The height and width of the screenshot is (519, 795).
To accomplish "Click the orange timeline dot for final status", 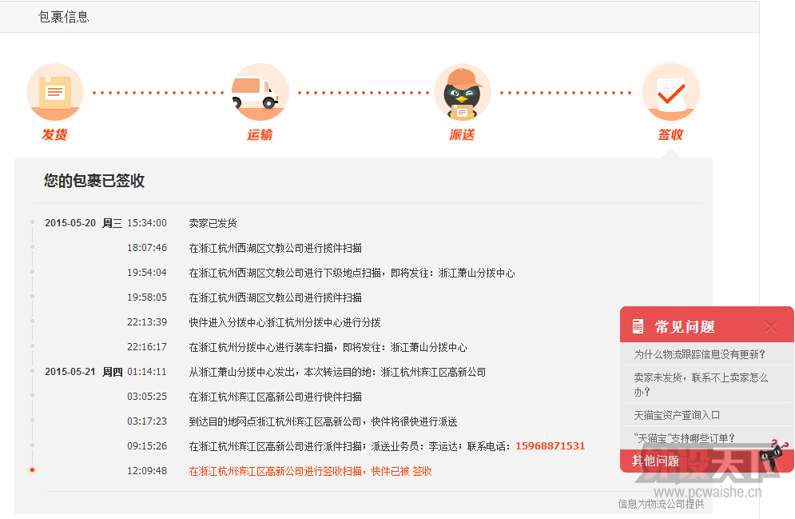I will click(32, 470).
